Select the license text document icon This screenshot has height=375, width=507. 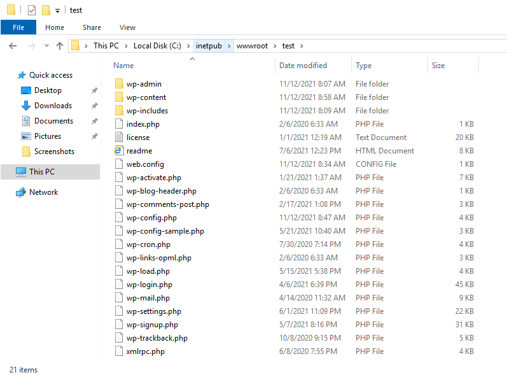[119, 137]
